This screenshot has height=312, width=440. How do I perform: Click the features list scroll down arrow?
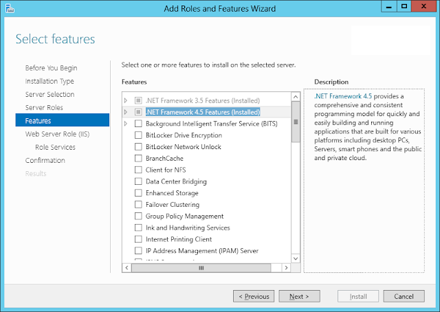[296, 258]
